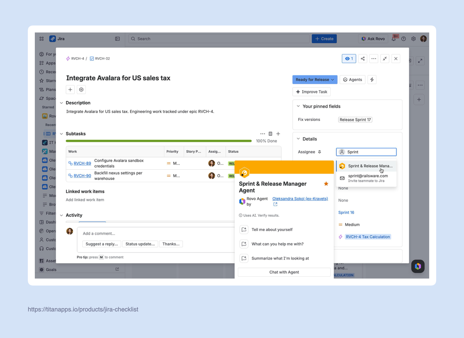
Task: Click the Search field in top bar
Action: tap(219, 39)
